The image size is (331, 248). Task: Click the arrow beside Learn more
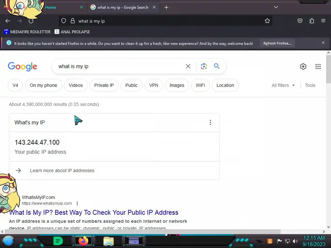pyautogui.click(x=18, y=170)
